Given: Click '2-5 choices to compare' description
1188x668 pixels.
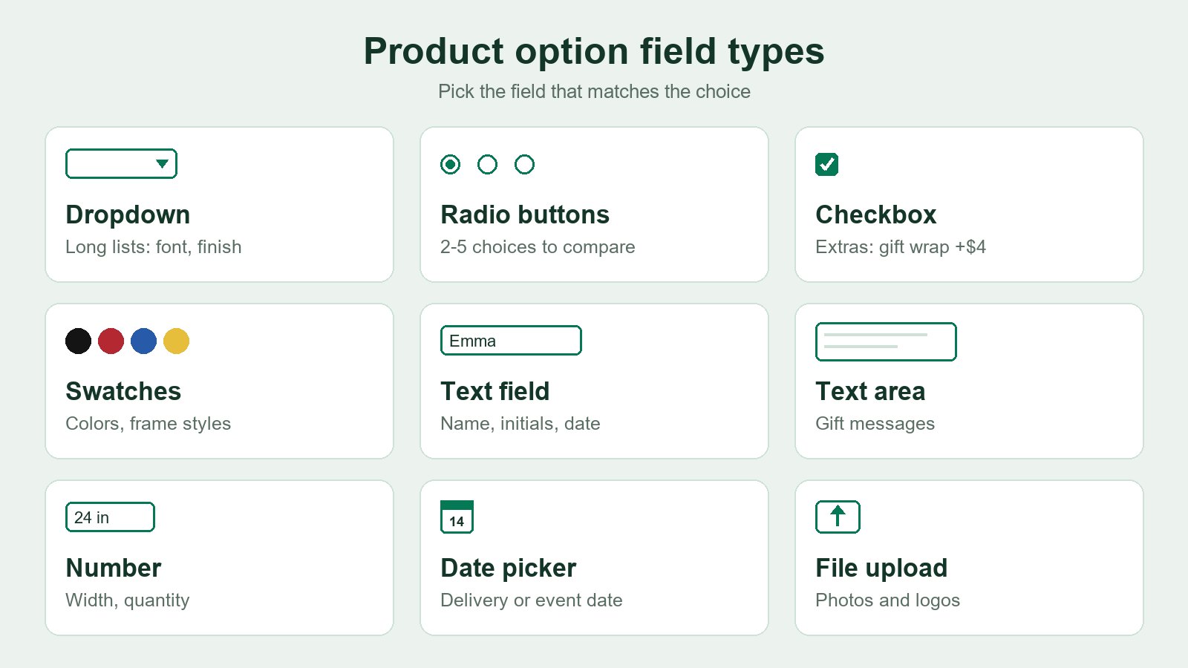Looking at the screenshot, I should [x=538, y=247].
